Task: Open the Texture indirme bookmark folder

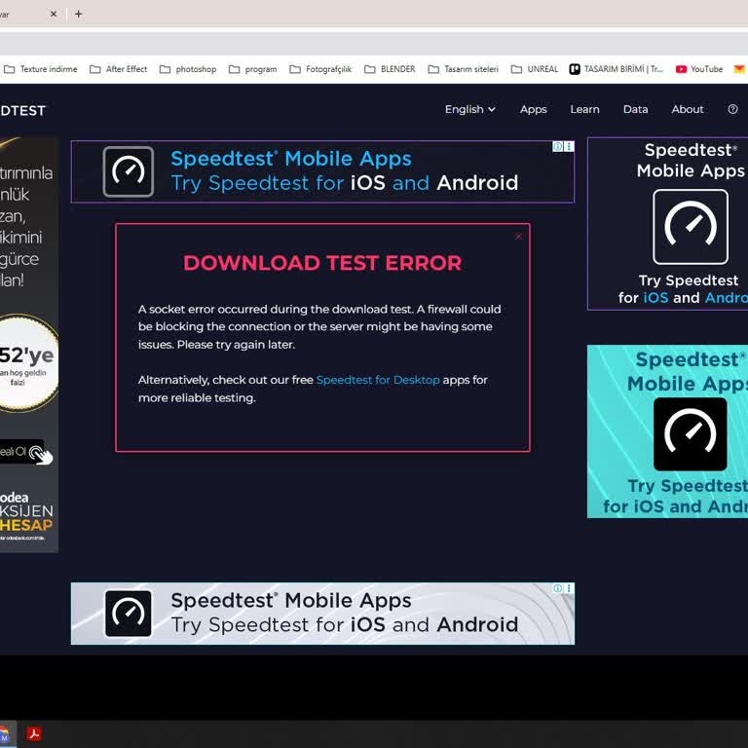Action: coord(41,69)
